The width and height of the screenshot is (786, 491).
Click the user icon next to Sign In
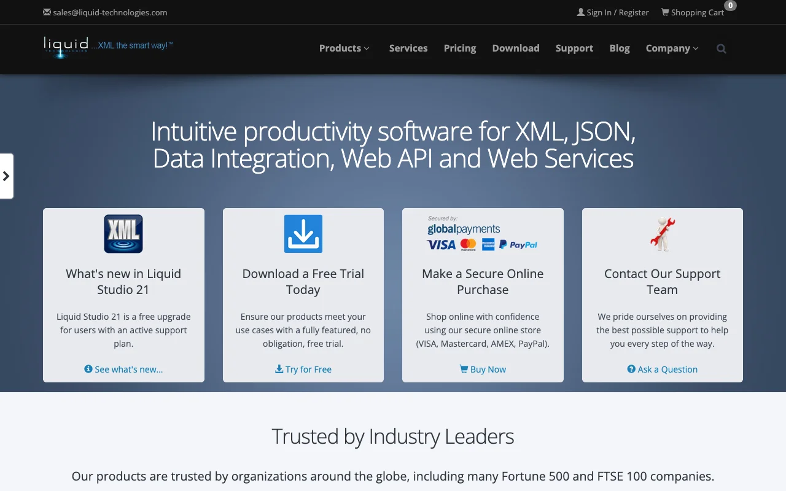point(581,12)
